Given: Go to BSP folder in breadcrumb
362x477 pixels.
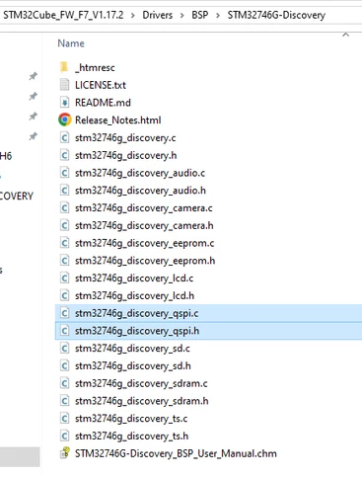Looking at the screenshot, I should pos(200,15).
